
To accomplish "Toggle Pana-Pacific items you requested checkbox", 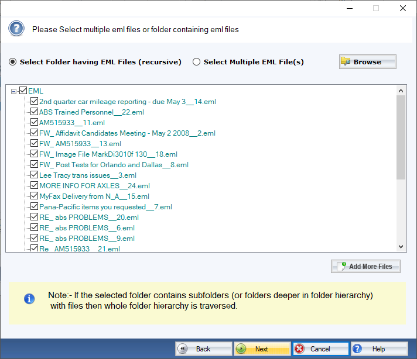I will [34, 206].
